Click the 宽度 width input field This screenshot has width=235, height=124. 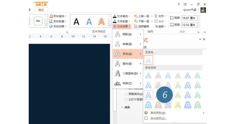(189, 25)
